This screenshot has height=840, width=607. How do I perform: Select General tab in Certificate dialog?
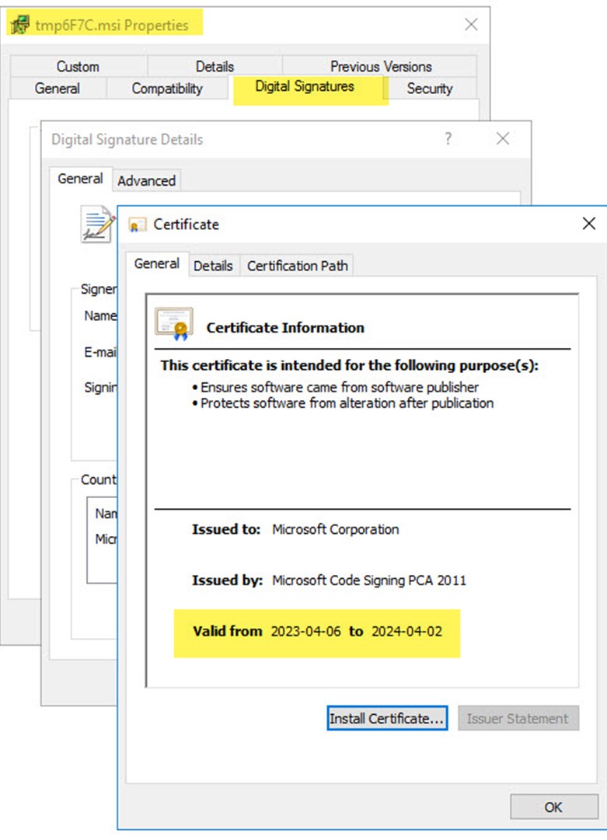[x=157, y=263]
